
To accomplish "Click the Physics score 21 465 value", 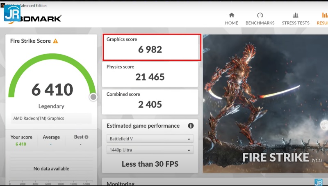I will pyautogui.click(x=150, y=77).
